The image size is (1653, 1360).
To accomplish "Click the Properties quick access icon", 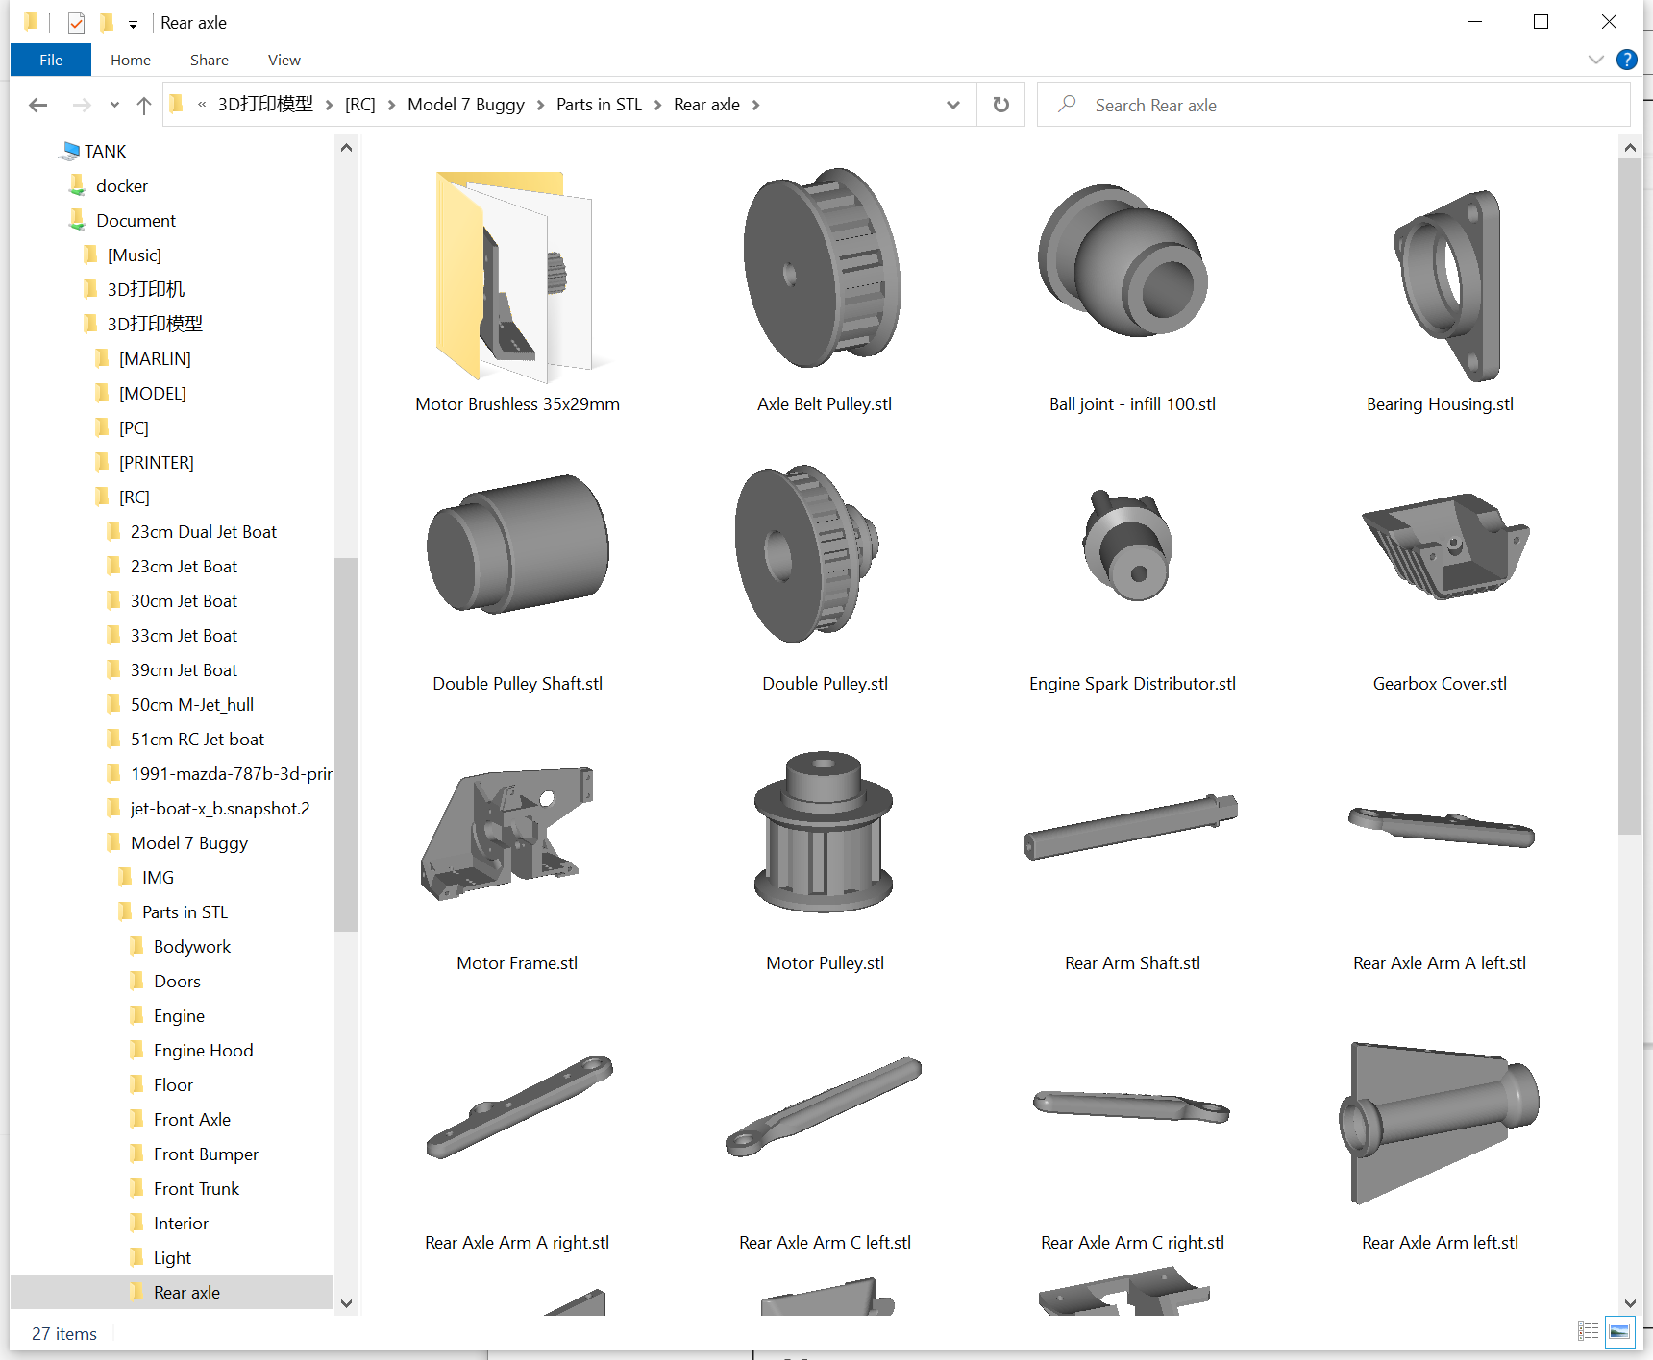I will pyautogui.click(x=77, y=23).
